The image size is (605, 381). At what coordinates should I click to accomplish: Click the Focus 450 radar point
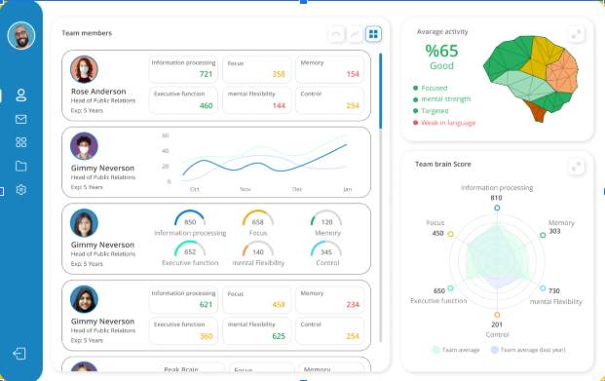(450, 234)
